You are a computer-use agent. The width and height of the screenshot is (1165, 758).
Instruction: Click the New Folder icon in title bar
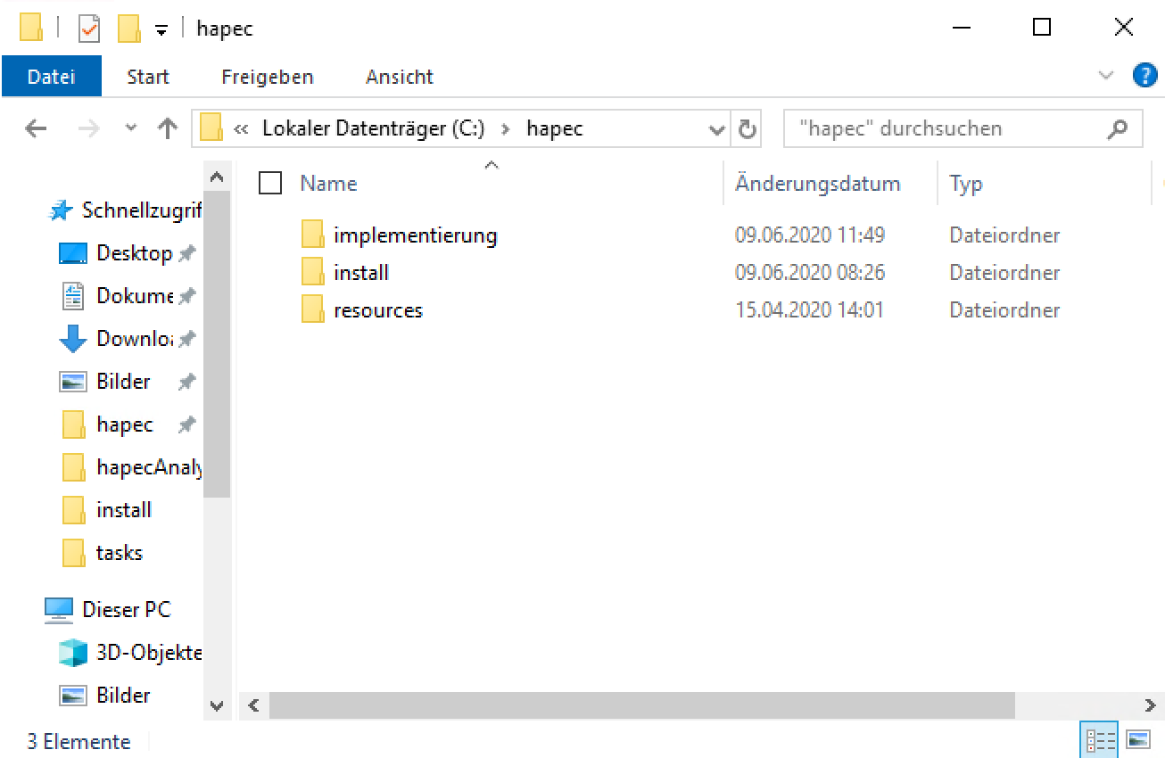click(x=129, y=29)
